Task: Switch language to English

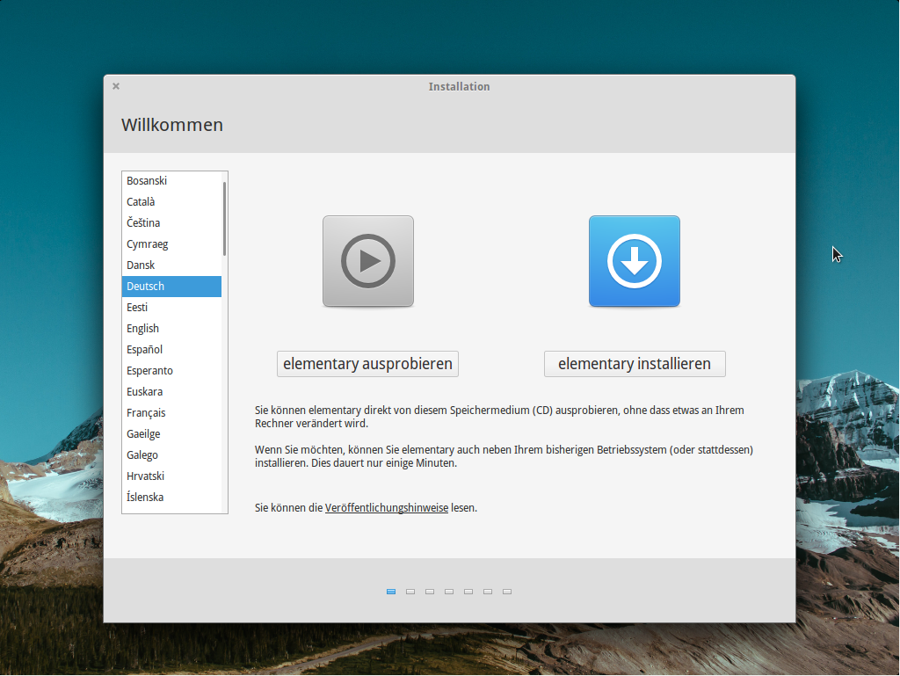Action: pyautogui.click(x=142, y=329)
